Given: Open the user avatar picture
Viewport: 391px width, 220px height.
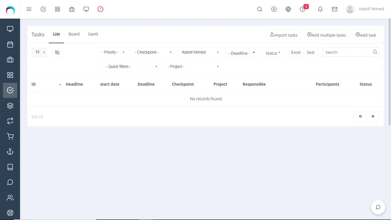Looking at the screenshot, I should coord(350,9).
